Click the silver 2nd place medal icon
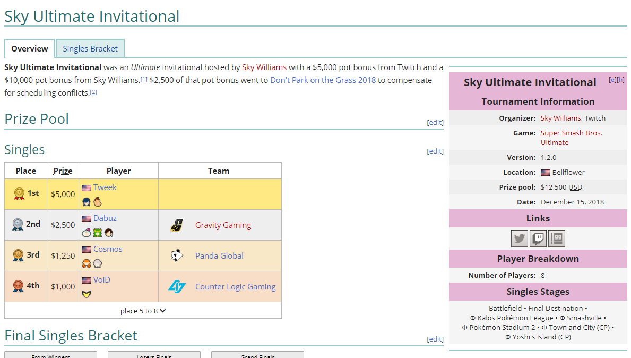The height and width of the screenshot is (358, 631). coord(18,224)
